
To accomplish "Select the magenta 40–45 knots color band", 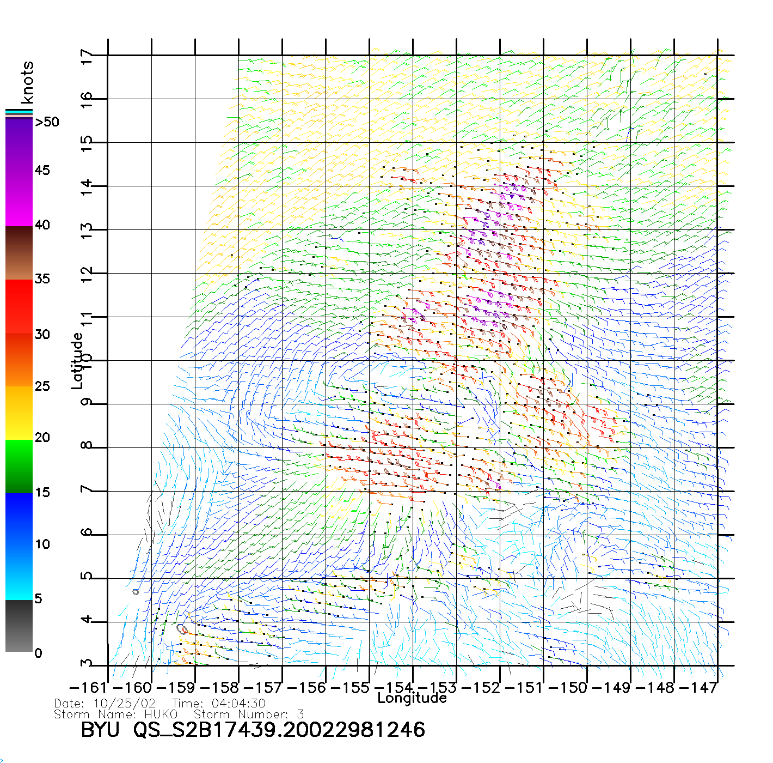I will coord(19,199).
